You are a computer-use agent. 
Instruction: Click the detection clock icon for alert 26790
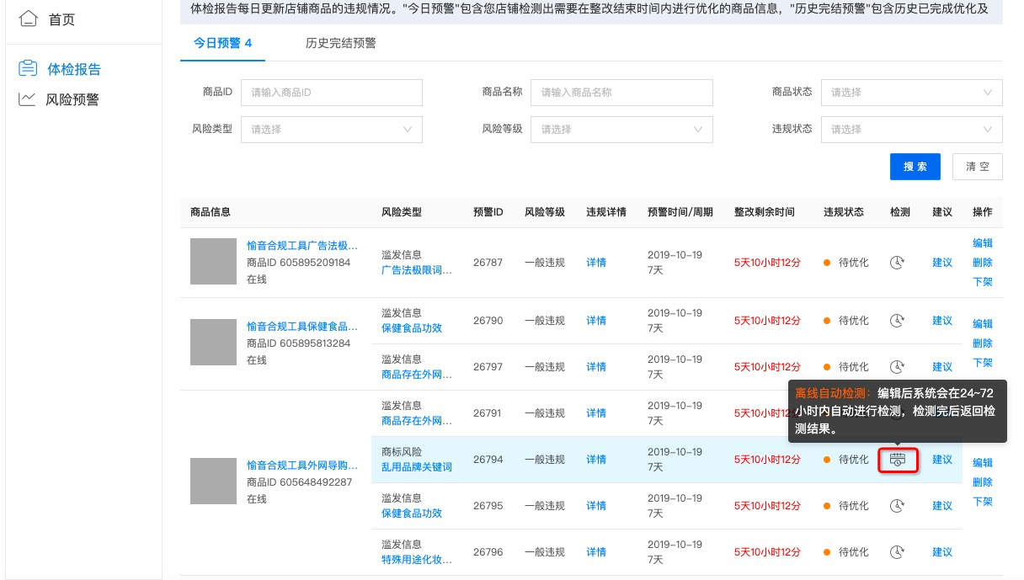(898, 321)
